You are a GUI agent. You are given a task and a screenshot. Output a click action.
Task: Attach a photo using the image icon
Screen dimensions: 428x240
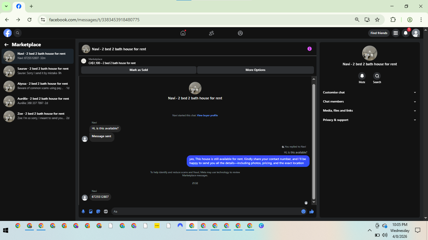pos(91,211)
